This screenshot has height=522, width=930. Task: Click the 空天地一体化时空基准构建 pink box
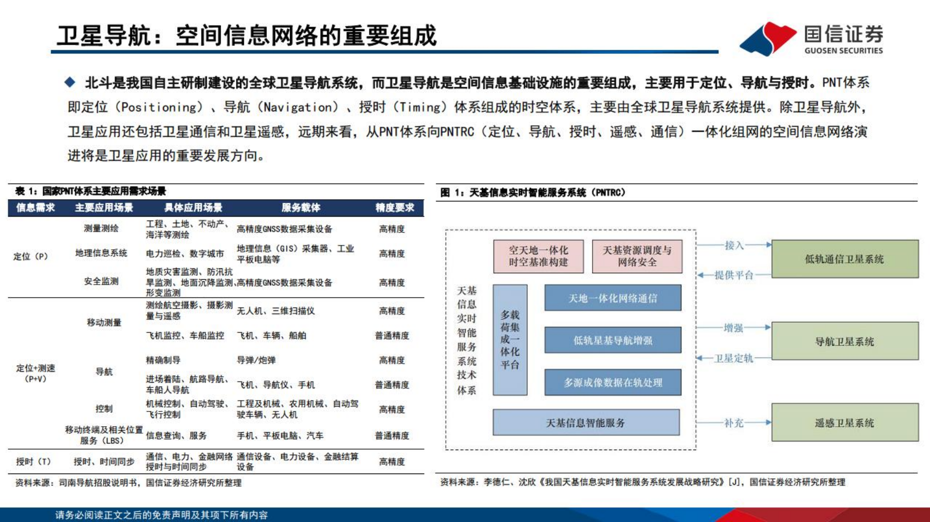539,256
